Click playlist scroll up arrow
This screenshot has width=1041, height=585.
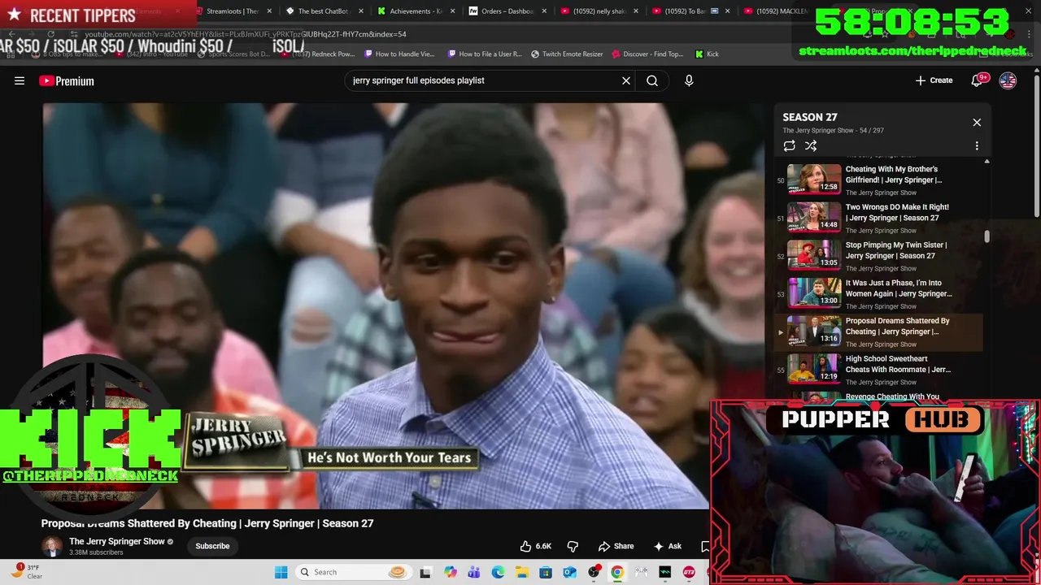[987, 162]
